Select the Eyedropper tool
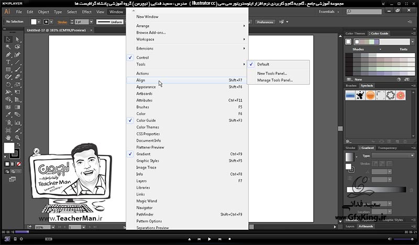 click(8, 115)
